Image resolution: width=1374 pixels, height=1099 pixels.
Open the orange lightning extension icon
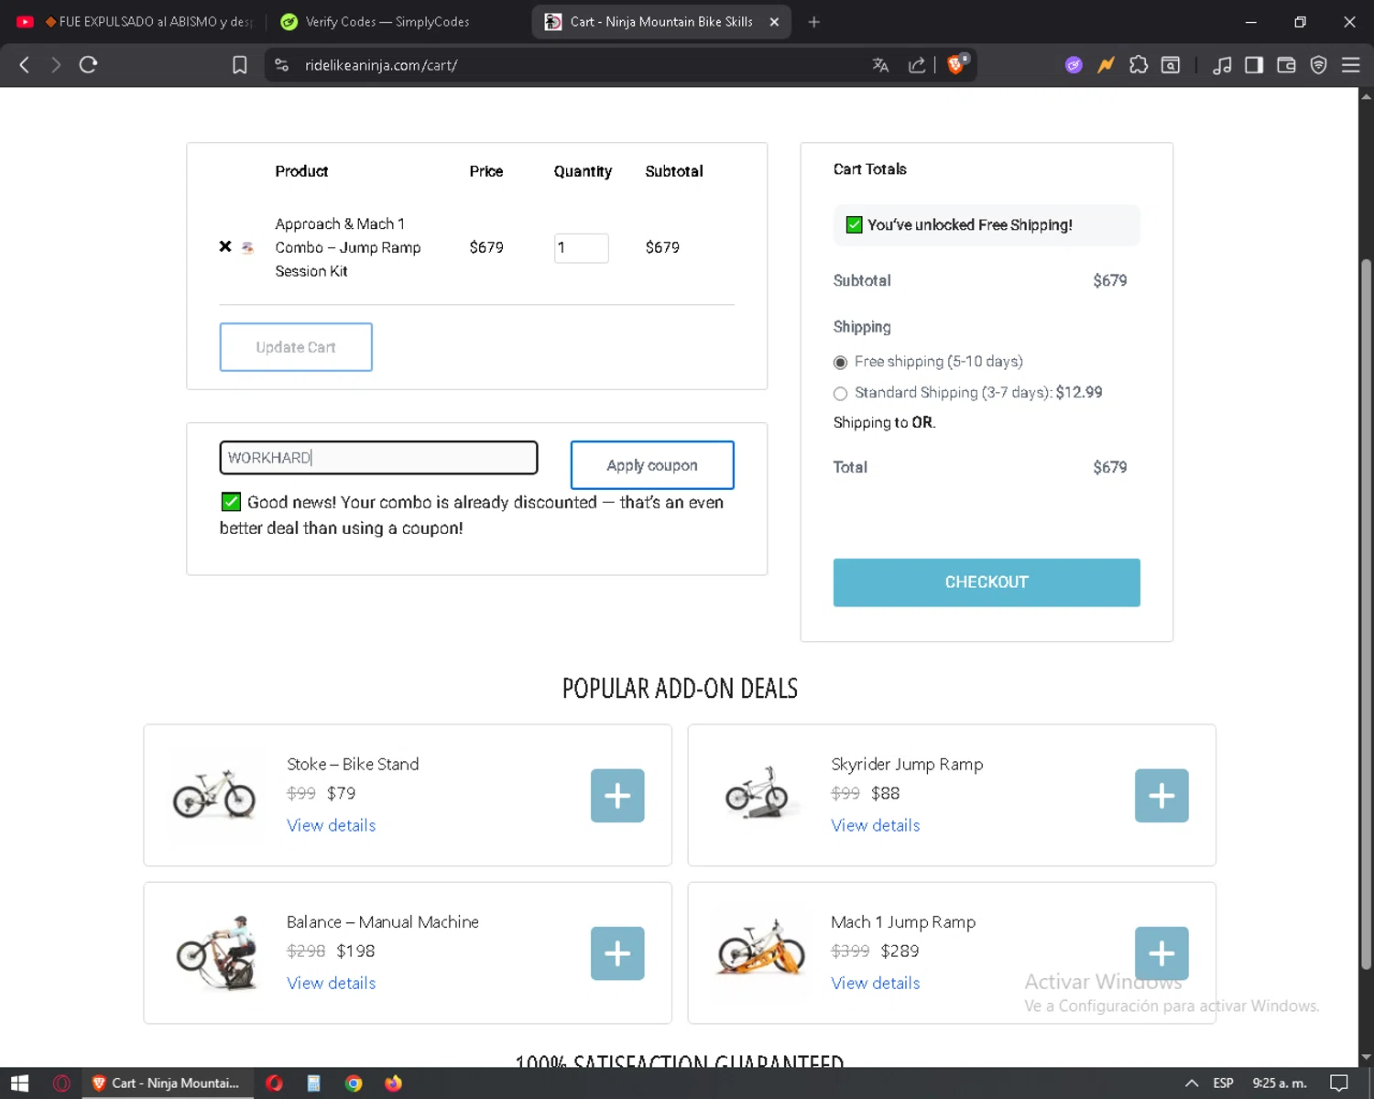[1107, 65]
